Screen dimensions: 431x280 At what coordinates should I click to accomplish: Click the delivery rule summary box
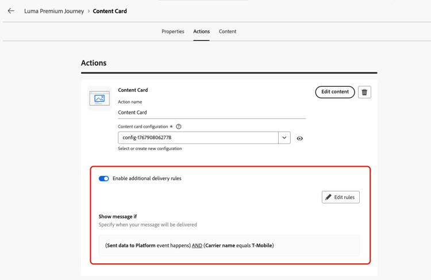(229, 246)
